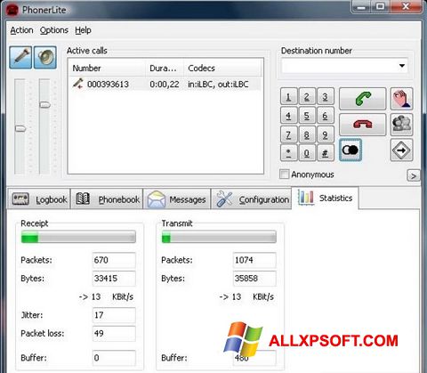The image size is (427, 373).
Task: Open the conference people icon
Action: tap(401, 125)
